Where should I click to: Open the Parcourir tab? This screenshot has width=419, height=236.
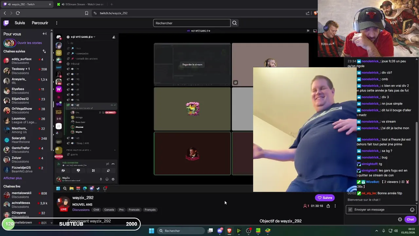click(40, 23)
